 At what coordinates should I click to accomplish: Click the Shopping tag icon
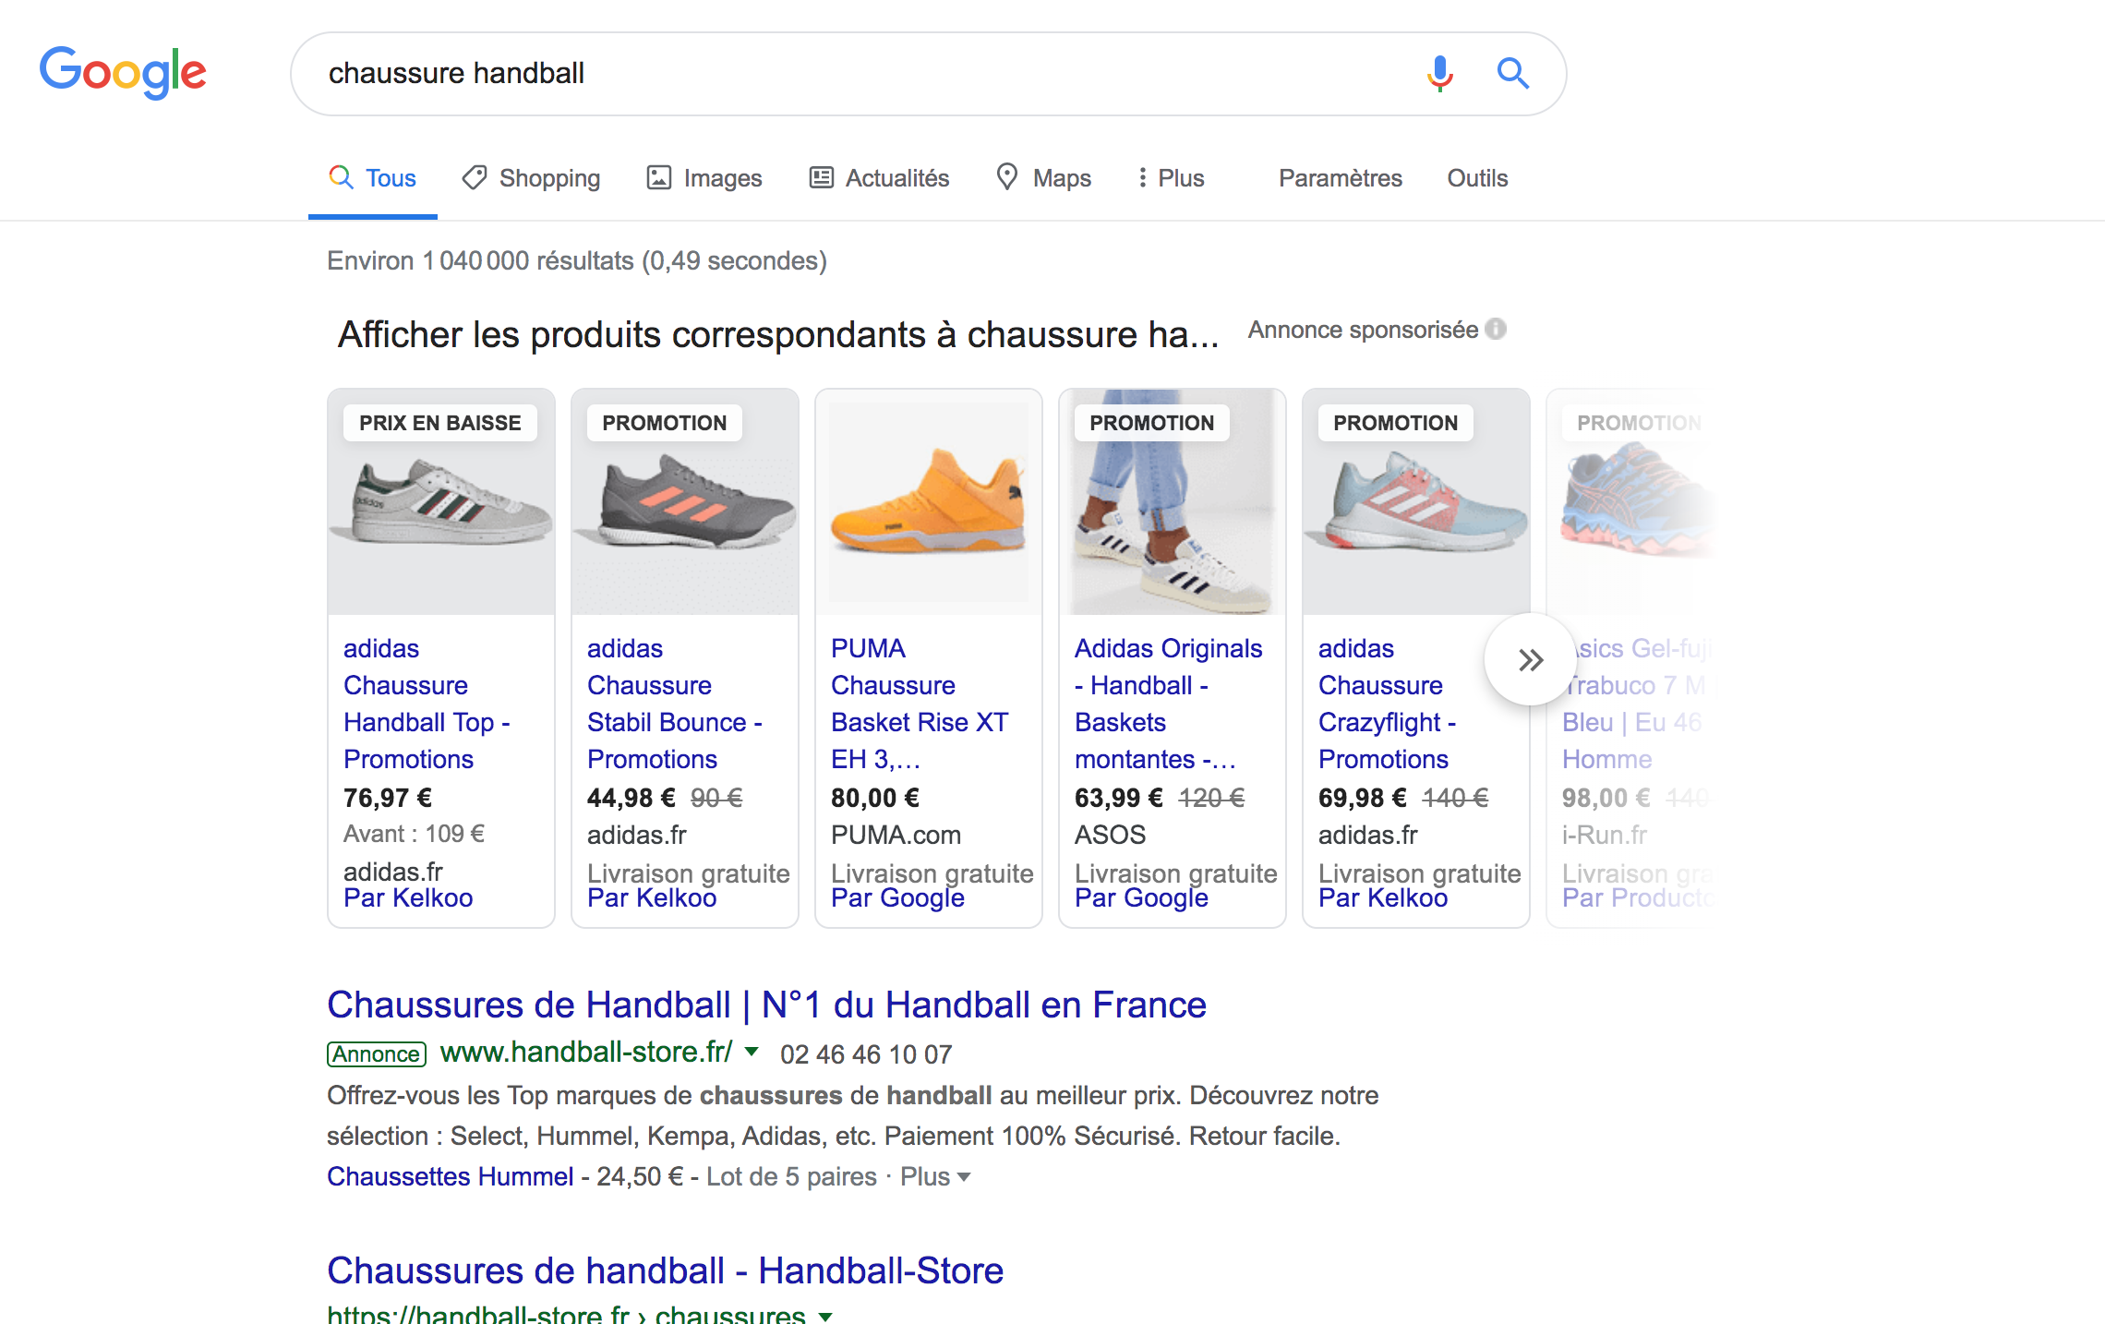click(x=475, y=177)
